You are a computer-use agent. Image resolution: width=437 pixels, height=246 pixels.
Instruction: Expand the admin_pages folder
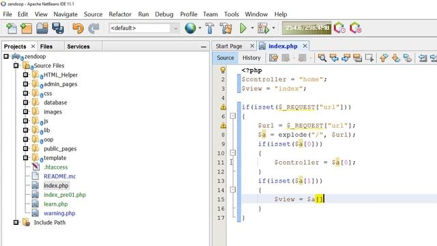tap(25, 84)
